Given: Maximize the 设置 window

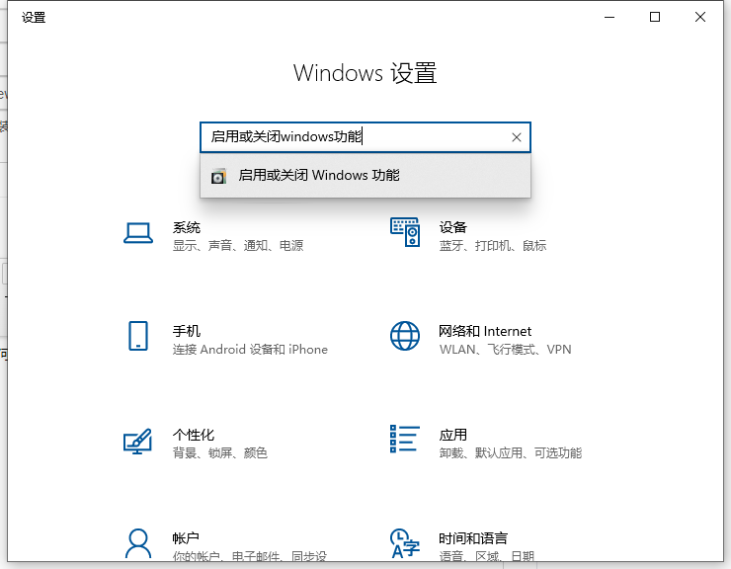Looking at the screenshot, I should [x=655, y=17].
